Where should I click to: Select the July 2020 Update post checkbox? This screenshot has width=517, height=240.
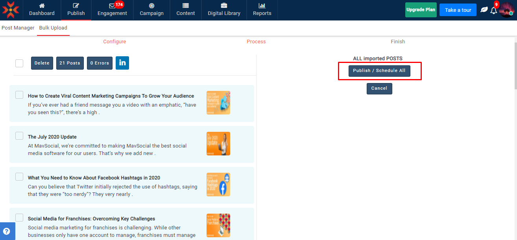[x=19, y=136]
